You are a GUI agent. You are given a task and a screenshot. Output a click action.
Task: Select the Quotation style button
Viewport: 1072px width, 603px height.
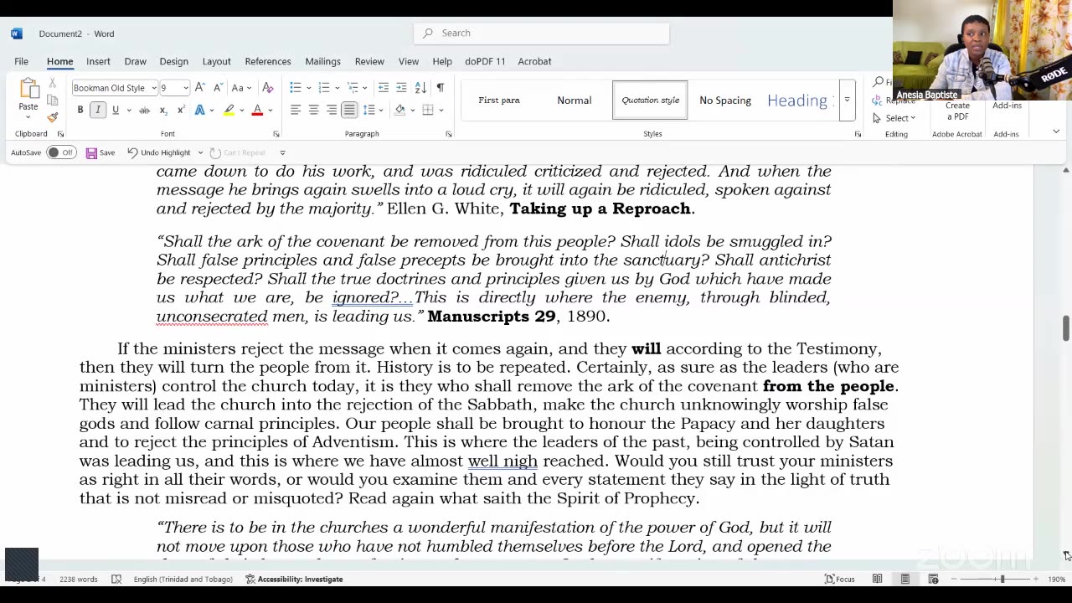click(650, 100)
